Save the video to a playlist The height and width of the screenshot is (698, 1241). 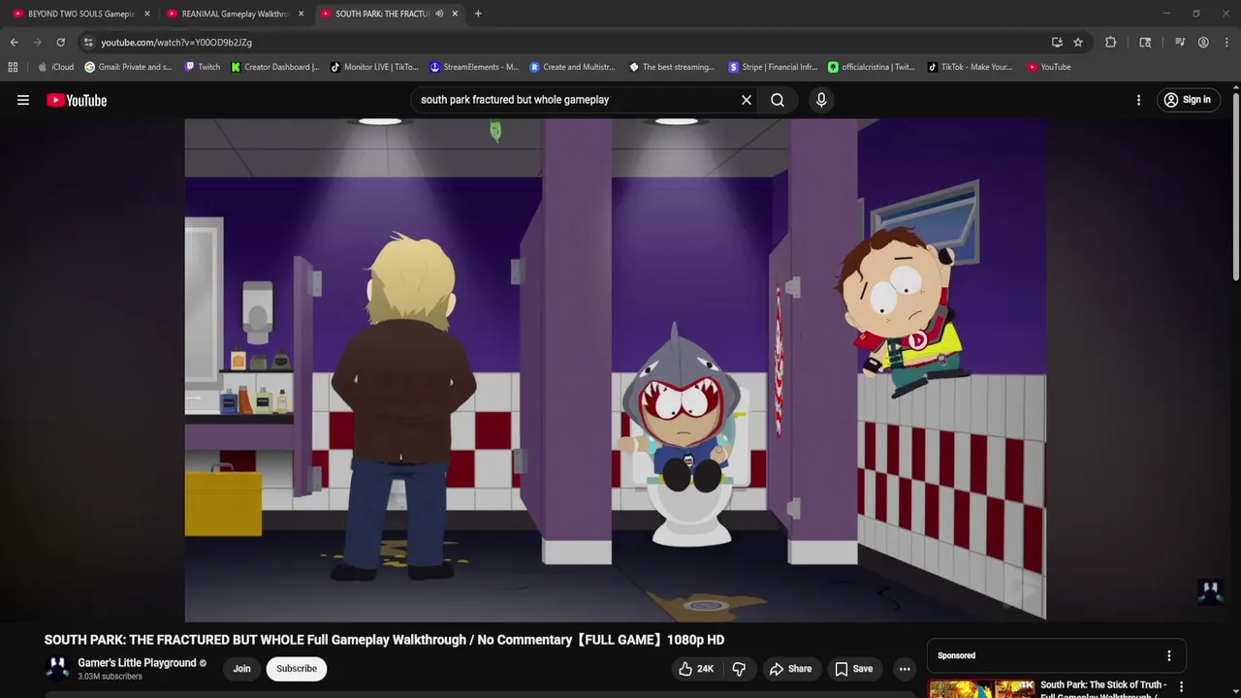[854, 669]
